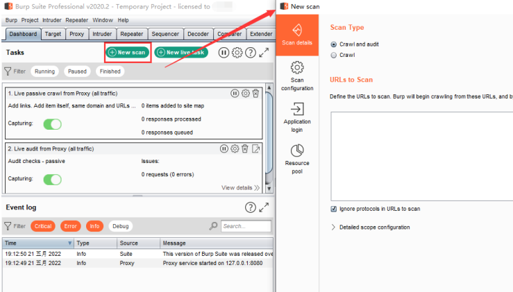The width and height of the screenshot is (513, 292).
Task: Open the Intruder menu
Action: click(51, 20)
